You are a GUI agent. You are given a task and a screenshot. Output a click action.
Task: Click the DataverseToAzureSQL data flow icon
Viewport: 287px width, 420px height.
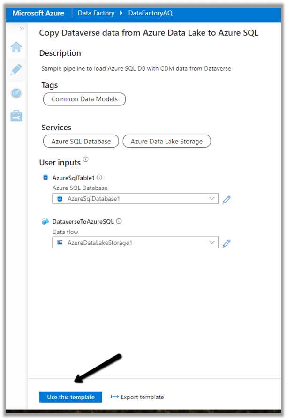pyautogui.click(x=45, y=221)
